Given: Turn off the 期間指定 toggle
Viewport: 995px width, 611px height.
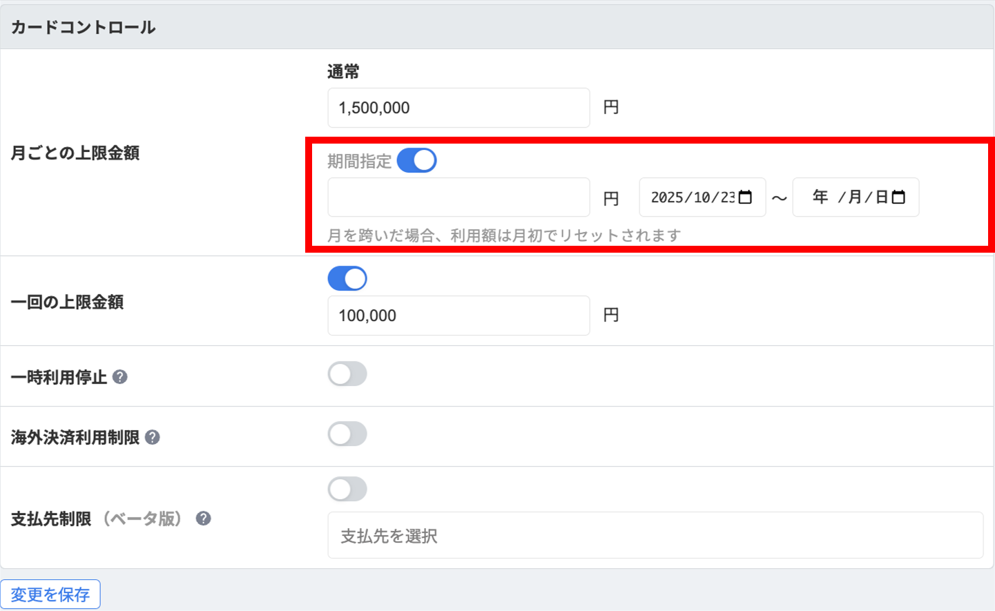Looking at the screenshot, I should [x=416, y=161].
